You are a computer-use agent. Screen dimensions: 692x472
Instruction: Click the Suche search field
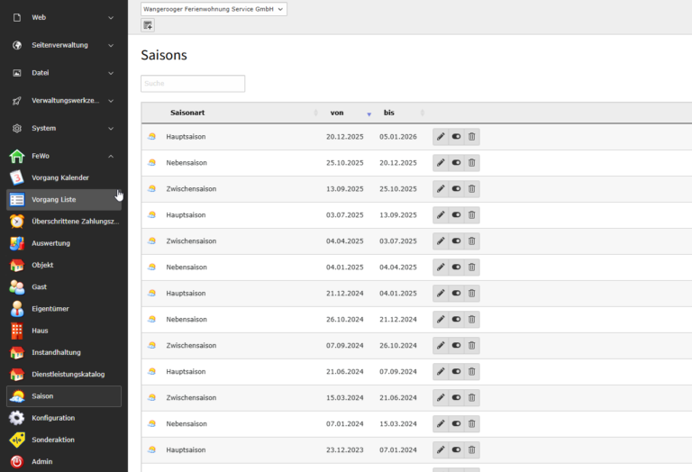(x=193, y=84)
